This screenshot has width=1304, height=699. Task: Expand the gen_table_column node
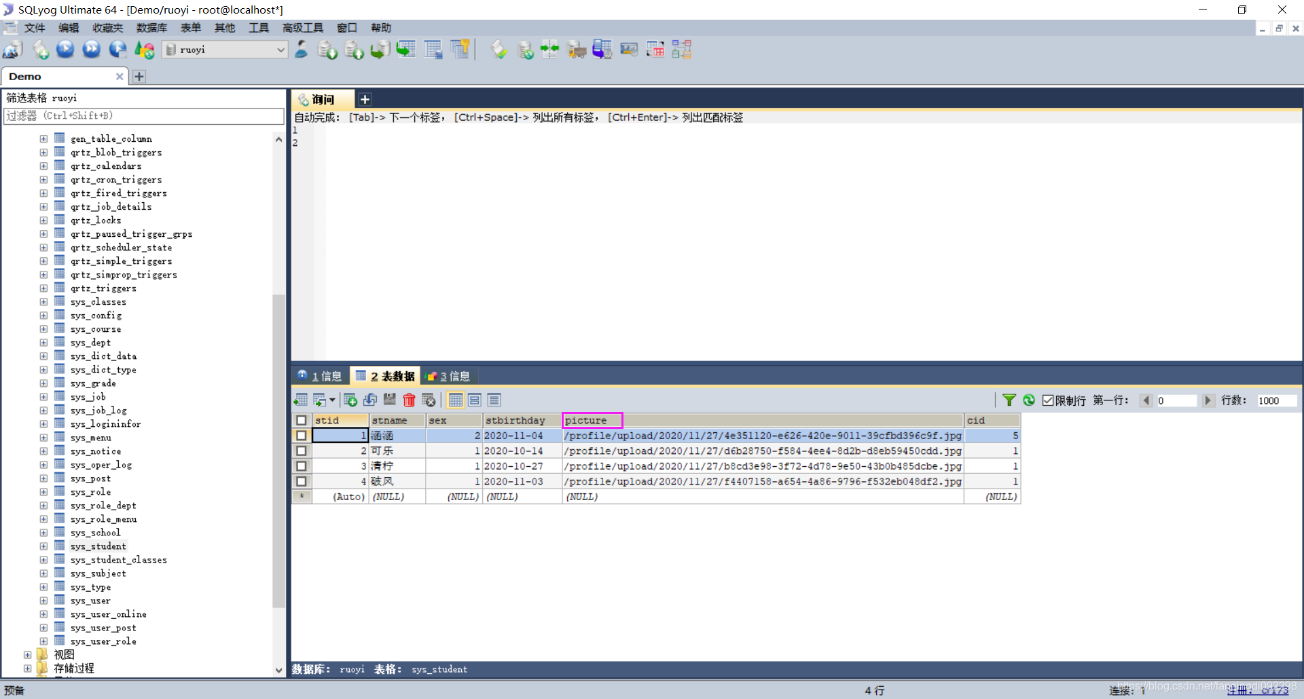click(43, 138)
